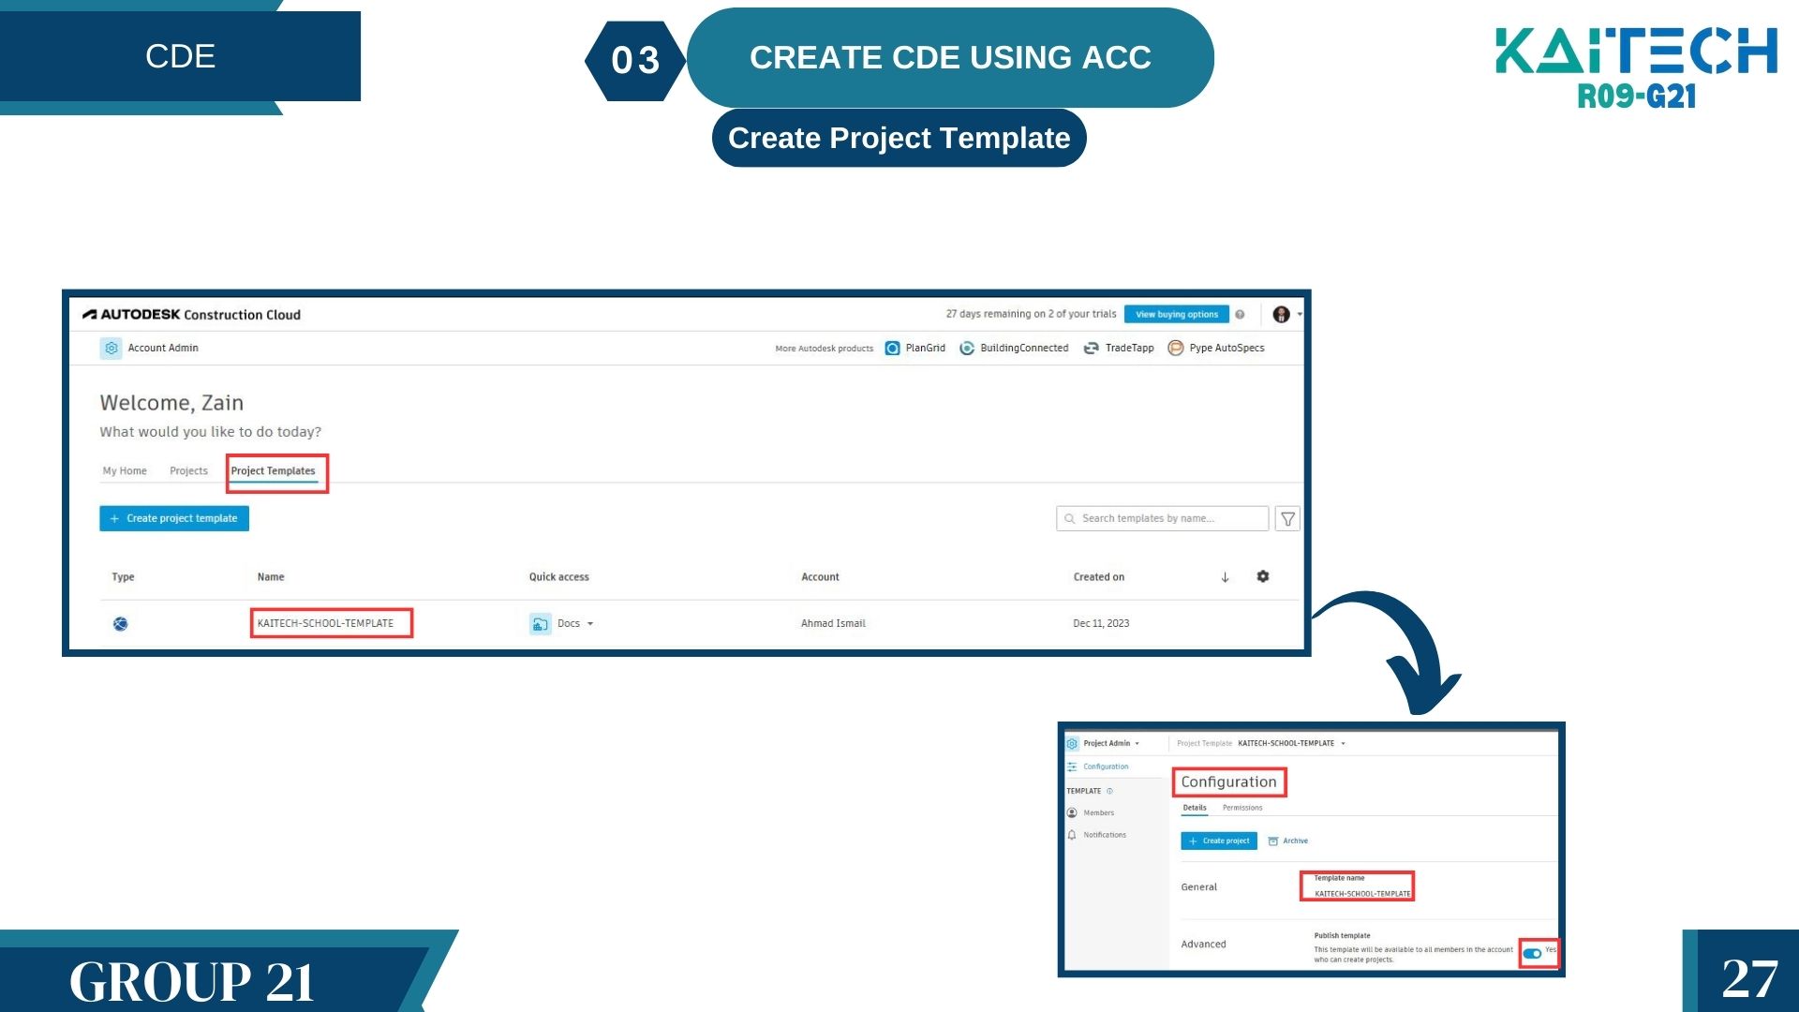
Task: Click the trial help question icon
Action: click(1240, 315)
